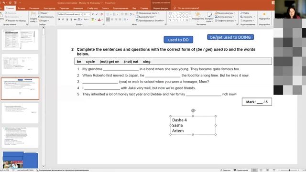
Task: Click the decrease list level icon
Action: pyautogui.click(x=122, y=14)
